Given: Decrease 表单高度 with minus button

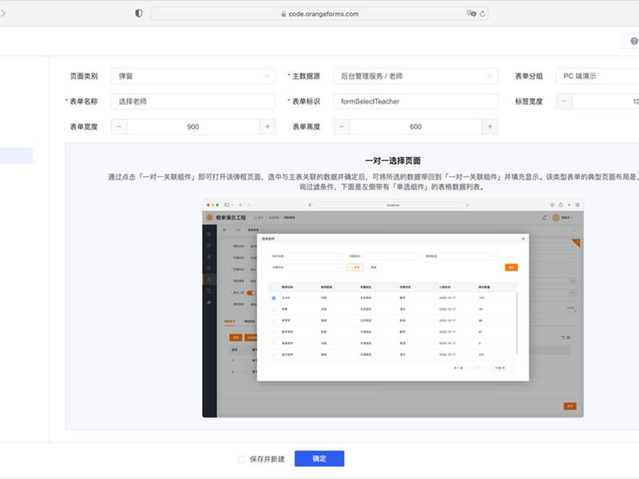Looking at the screenshot, I should pos(342,127).
